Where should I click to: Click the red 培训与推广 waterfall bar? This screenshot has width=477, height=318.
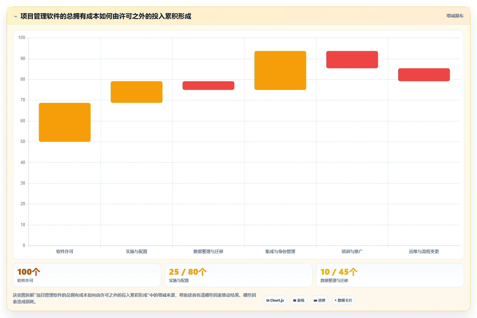(x=352, y=60)
